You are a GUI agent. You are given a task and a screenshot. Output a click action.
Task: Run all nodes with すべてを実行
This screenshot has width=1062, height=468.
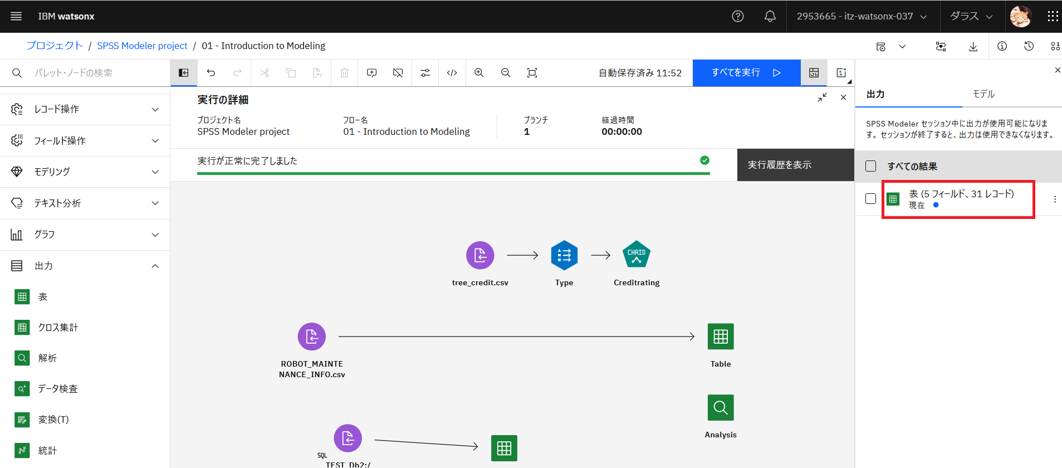[746, 73]
